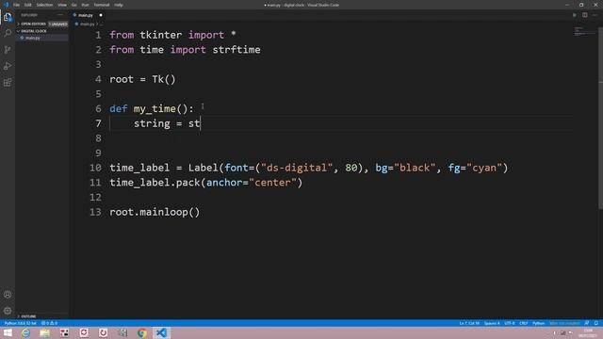This screenshot has width=603, height=339.
Task: Open the Run menu
Action: click(85, 5)
